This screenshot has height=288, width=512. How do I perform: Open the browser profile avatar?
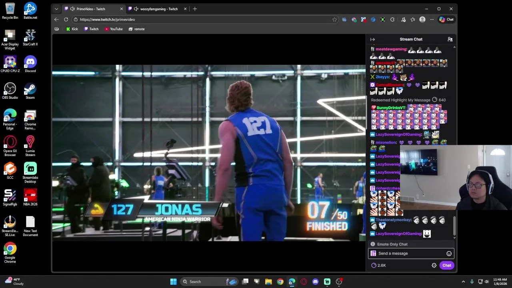point(422,19)
